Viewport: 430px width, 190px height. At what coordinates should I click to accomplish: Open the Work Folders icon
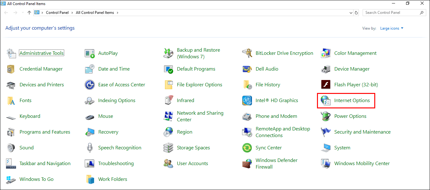(x=90, y=179)
